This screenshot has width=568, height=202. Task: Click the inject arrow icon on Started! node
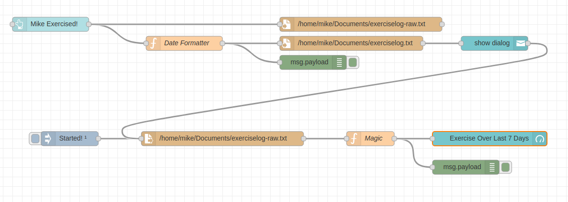pos(48,139)
